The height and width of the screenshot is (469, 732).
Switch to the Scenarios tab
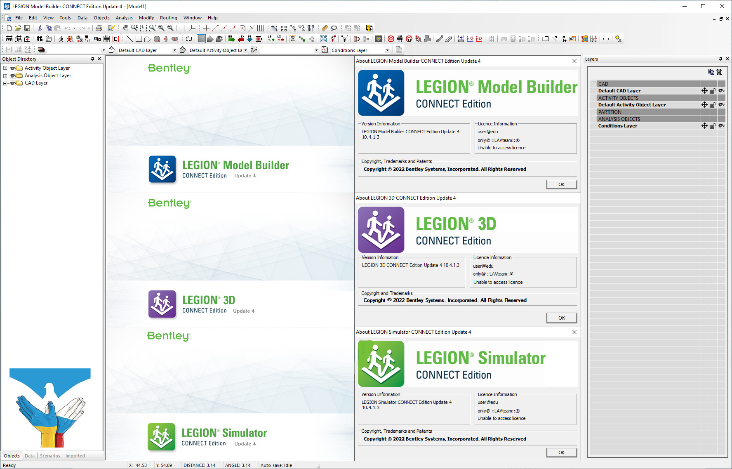[50, 456]
